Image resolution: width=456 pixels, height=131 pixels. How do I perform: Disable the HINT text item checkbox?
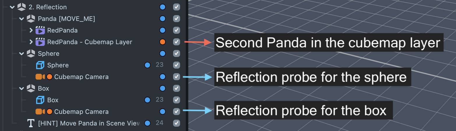tap(176, 123)
